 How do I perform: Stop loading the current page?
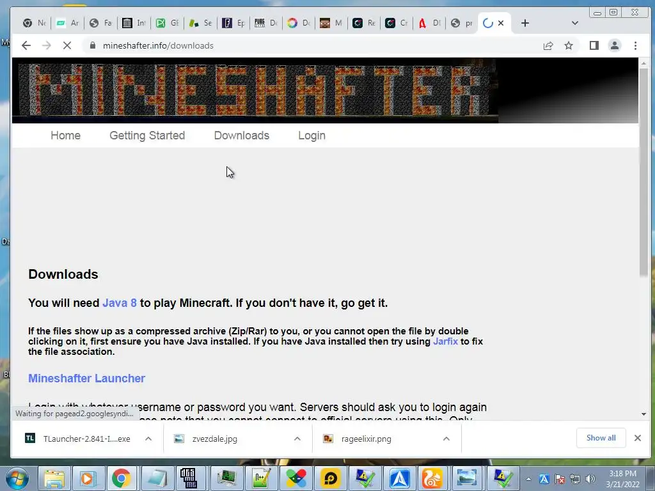(67, 45)
